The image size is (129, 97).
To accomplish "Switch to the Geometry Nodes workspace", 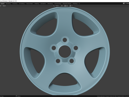I will (67, 4).
